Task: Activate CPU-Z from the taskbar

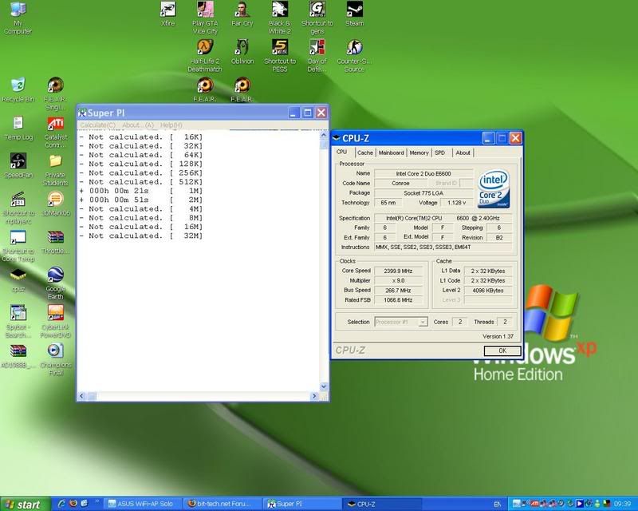Action: click(382, 504)
